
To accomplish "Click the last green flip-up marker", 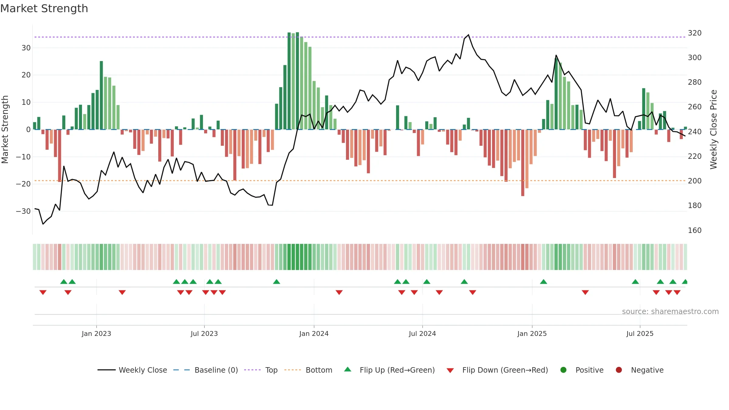I will point(685,282).
